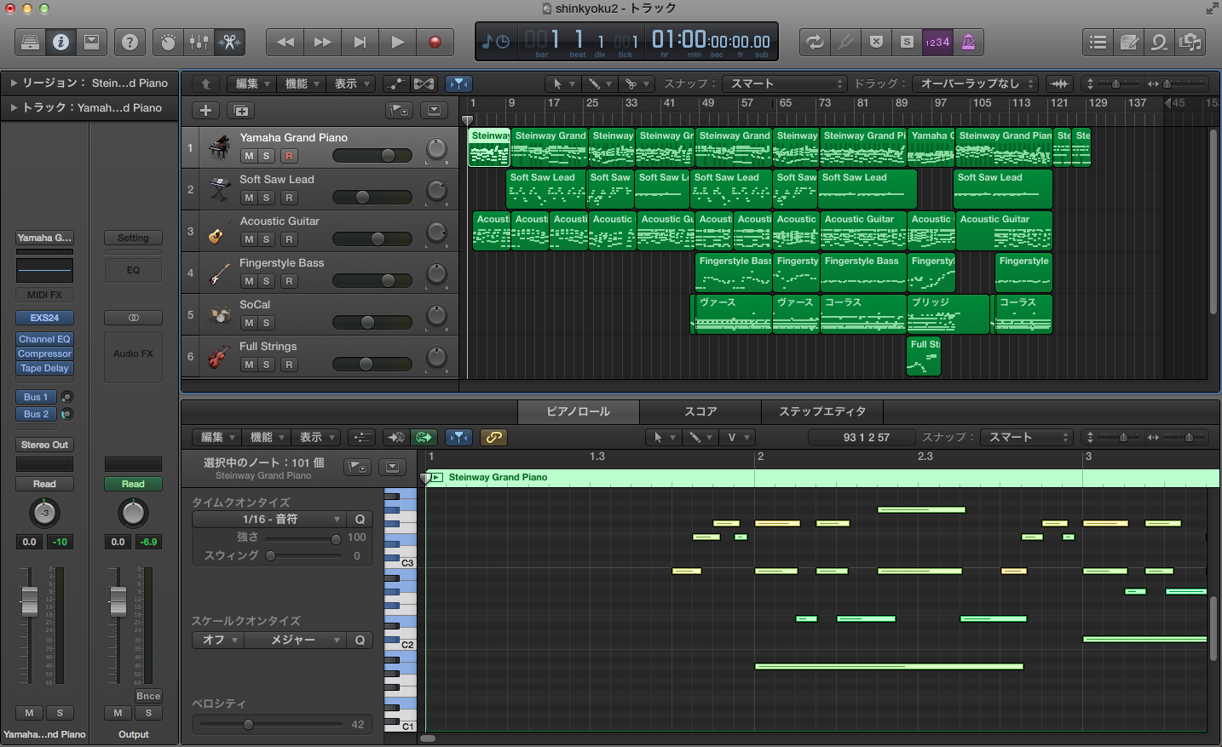The image size is (1222, 747).
Task: Open the ドラッグ オーバーラップなし dropdown
Action: click(x=975, y=83)
